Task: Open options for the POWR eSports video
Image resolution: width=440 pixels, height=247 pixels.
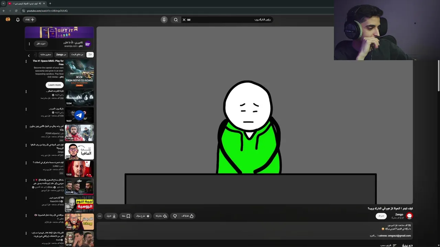Action: (26, 127)
